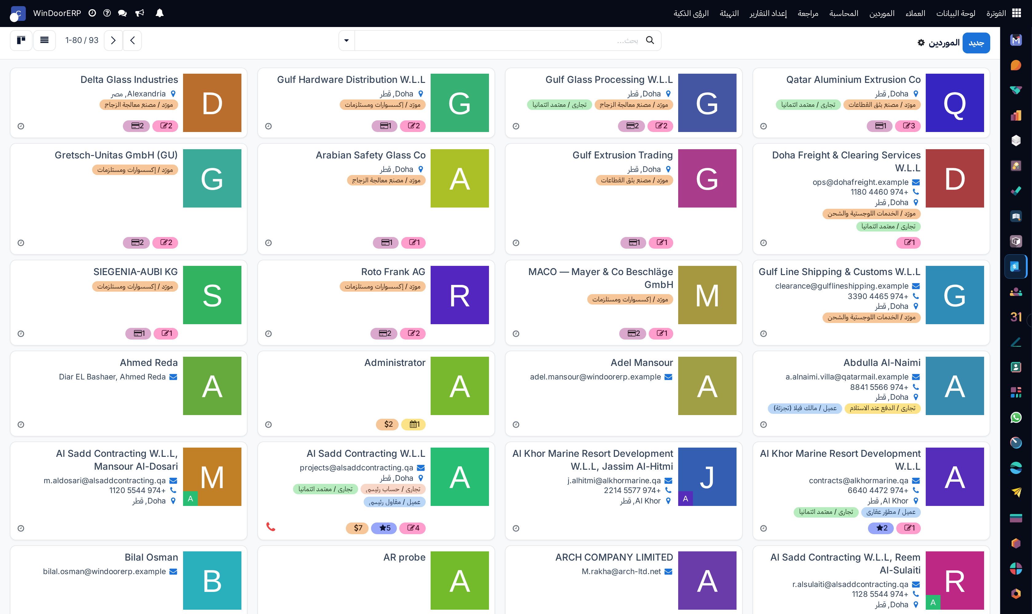Click the WinDoorERP logo

(x=18, y=14)
